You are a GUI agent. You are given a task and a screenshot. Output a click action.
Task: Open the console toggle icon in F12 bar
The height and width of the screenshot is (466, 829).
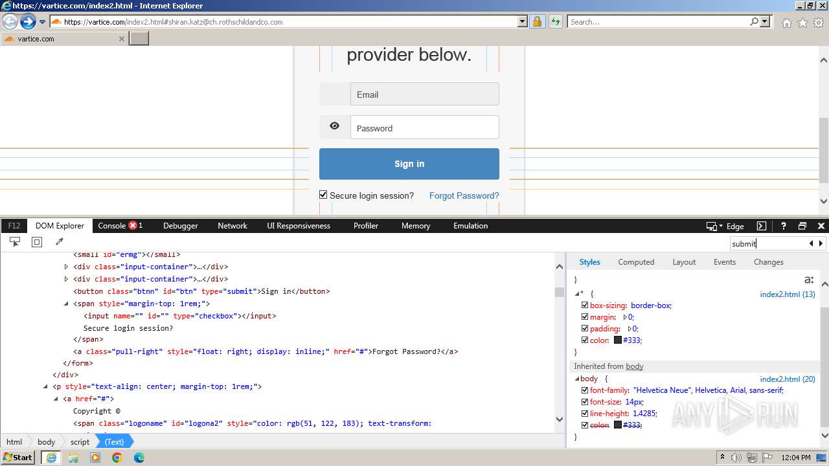pos(762,226)
